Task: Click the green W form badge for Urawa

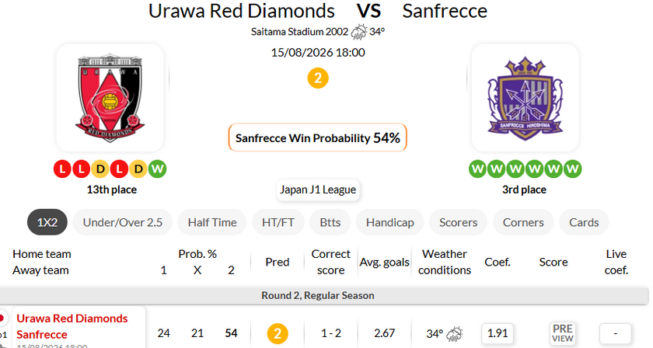Action: click(x=157, y=169)
